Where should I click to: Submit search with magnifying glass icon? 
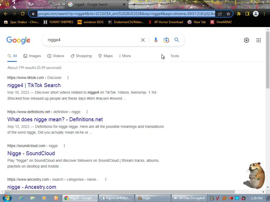click(x=177, y=40)
